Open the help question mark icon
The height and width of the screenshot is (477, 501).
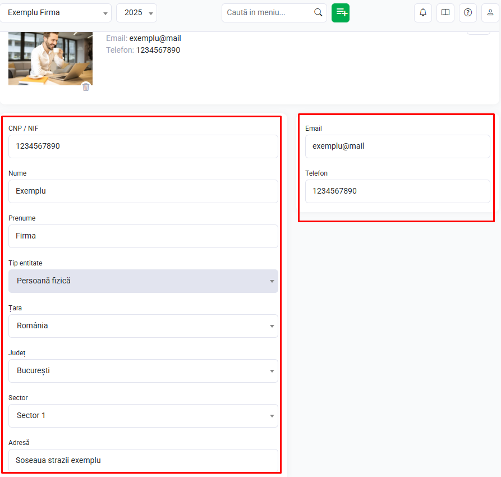coord(467,13)
